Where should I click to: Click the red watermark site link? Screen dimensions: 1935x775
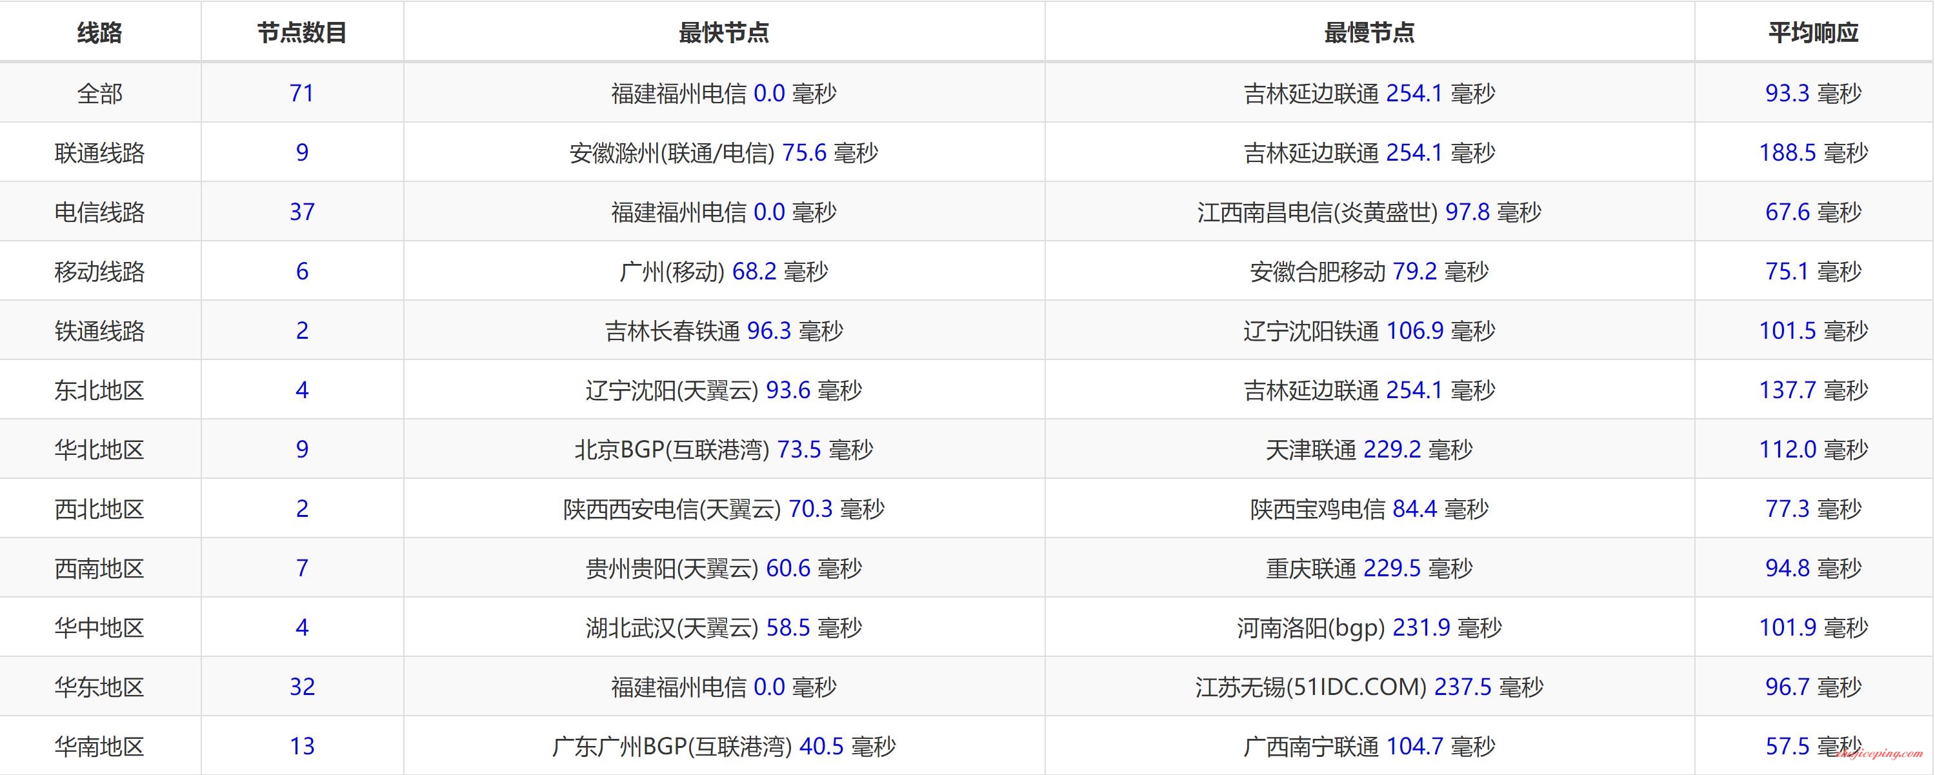click(x=1878, y=753)
